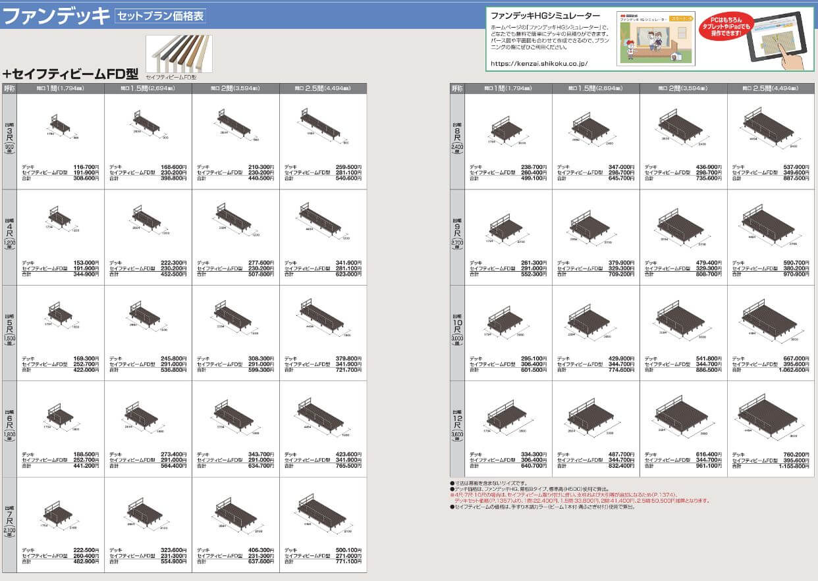Select the total price 623,000円

tap(348, 274)
